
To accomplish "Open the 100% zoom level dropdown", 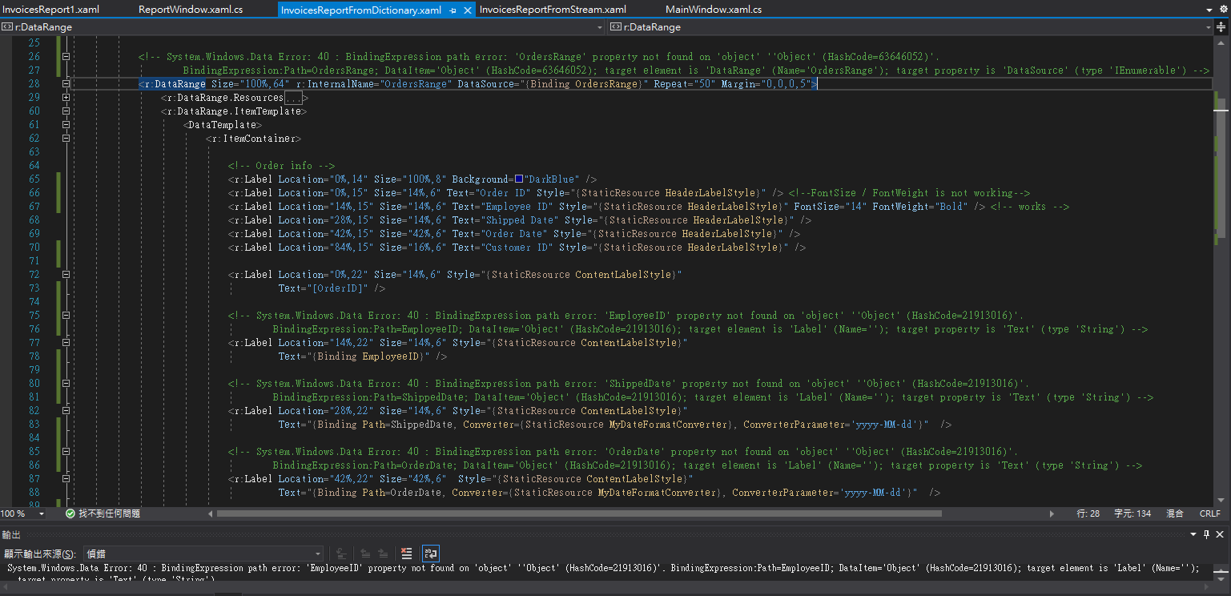I will [42, 513].
